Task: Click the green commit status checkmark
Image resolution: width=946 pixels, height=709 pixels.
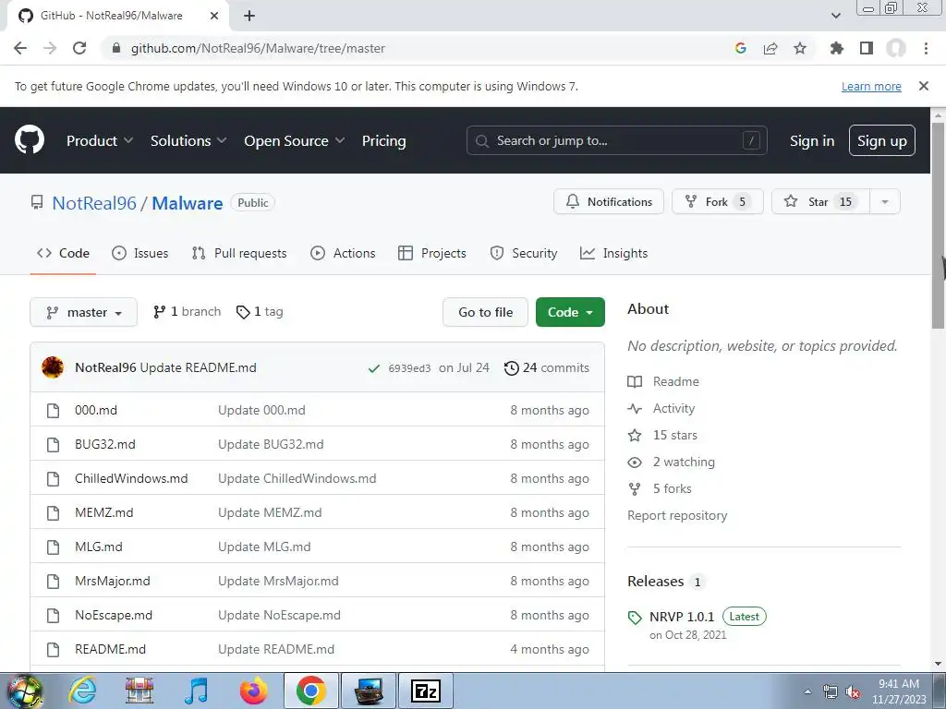Action: [374, 368]
